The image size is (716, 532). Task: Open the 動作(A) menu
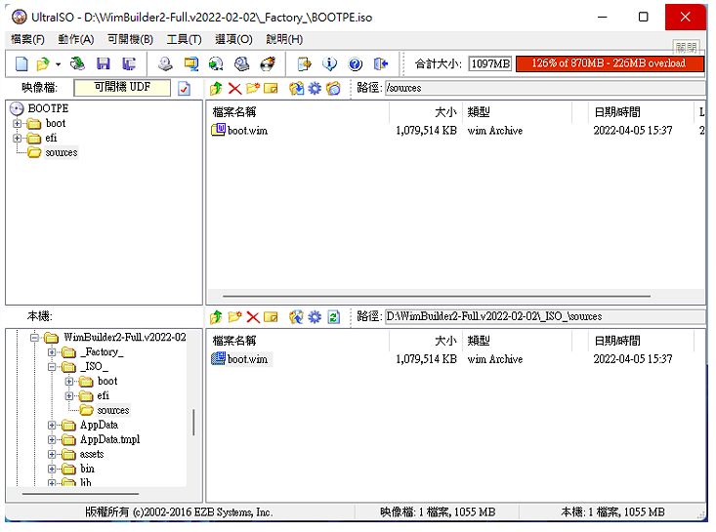click(76, 40)
